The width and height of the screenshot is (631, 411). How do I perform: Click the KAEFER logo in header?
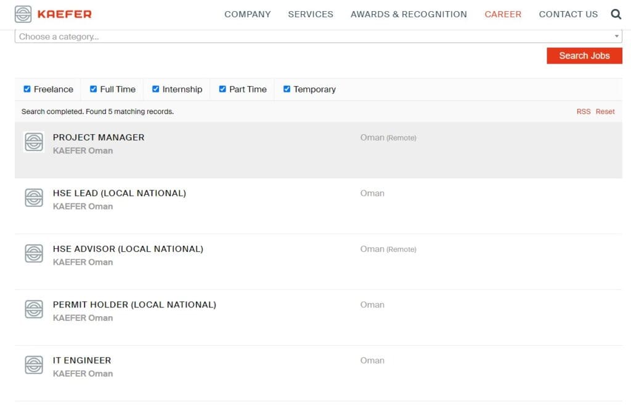(x=53, y=14)
